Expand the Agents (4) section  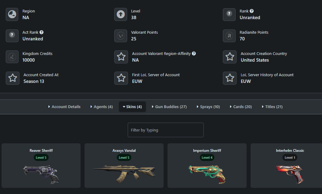coord(102,107)
